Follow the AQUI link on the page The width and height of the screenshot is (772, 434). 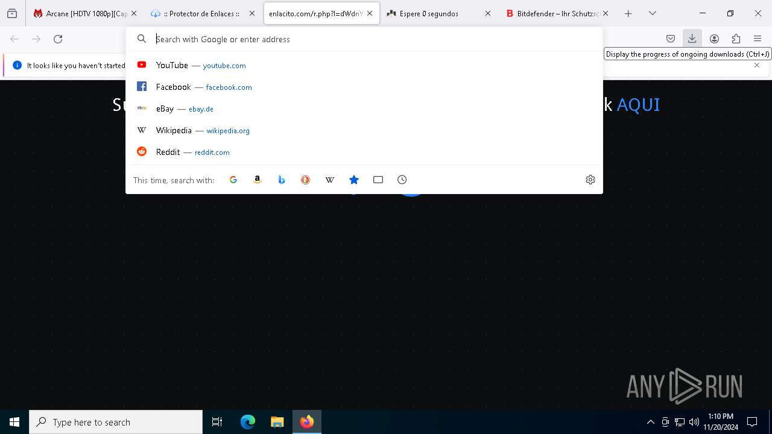[638, 105]
